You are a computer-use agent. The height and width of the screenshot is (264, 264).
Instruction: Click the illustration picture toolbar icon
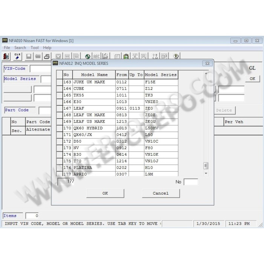pyautogui.click(x=58, y=56)
